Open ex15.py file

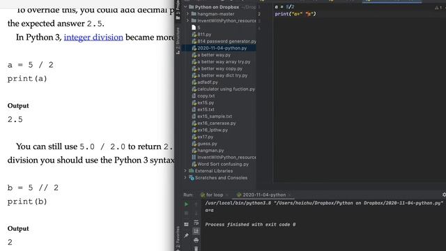(x=203, y=102)
